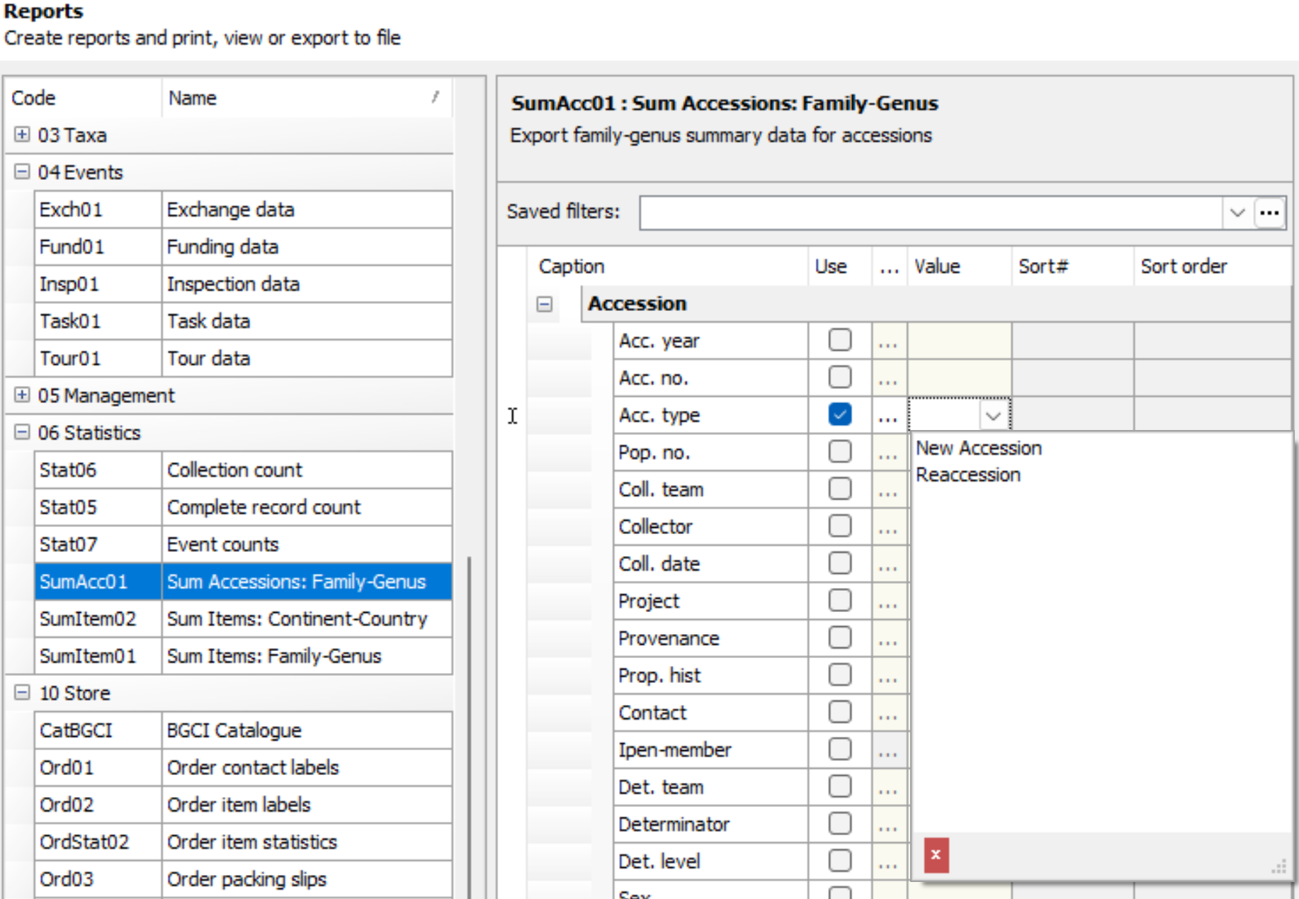1299x899 pixels.
Task: Open ellipsis button for Ipen-member row
Action: 888,750
